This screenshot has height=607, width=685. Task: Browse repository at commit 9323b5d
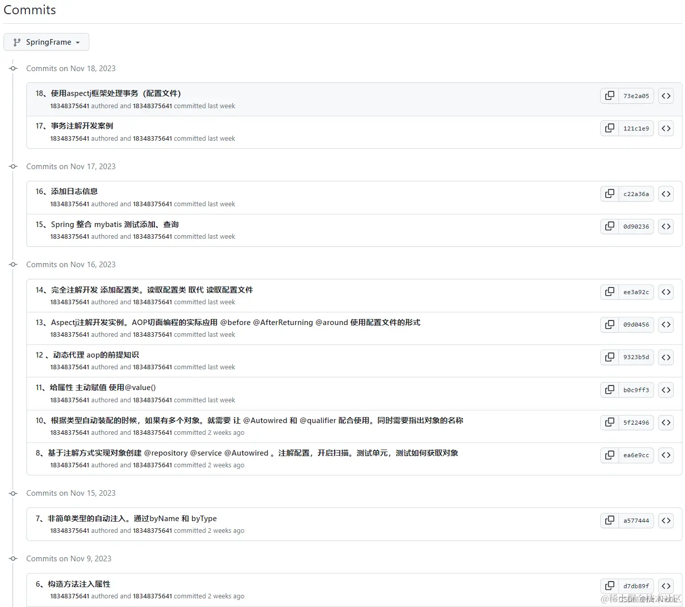click(x=666, y=357)
